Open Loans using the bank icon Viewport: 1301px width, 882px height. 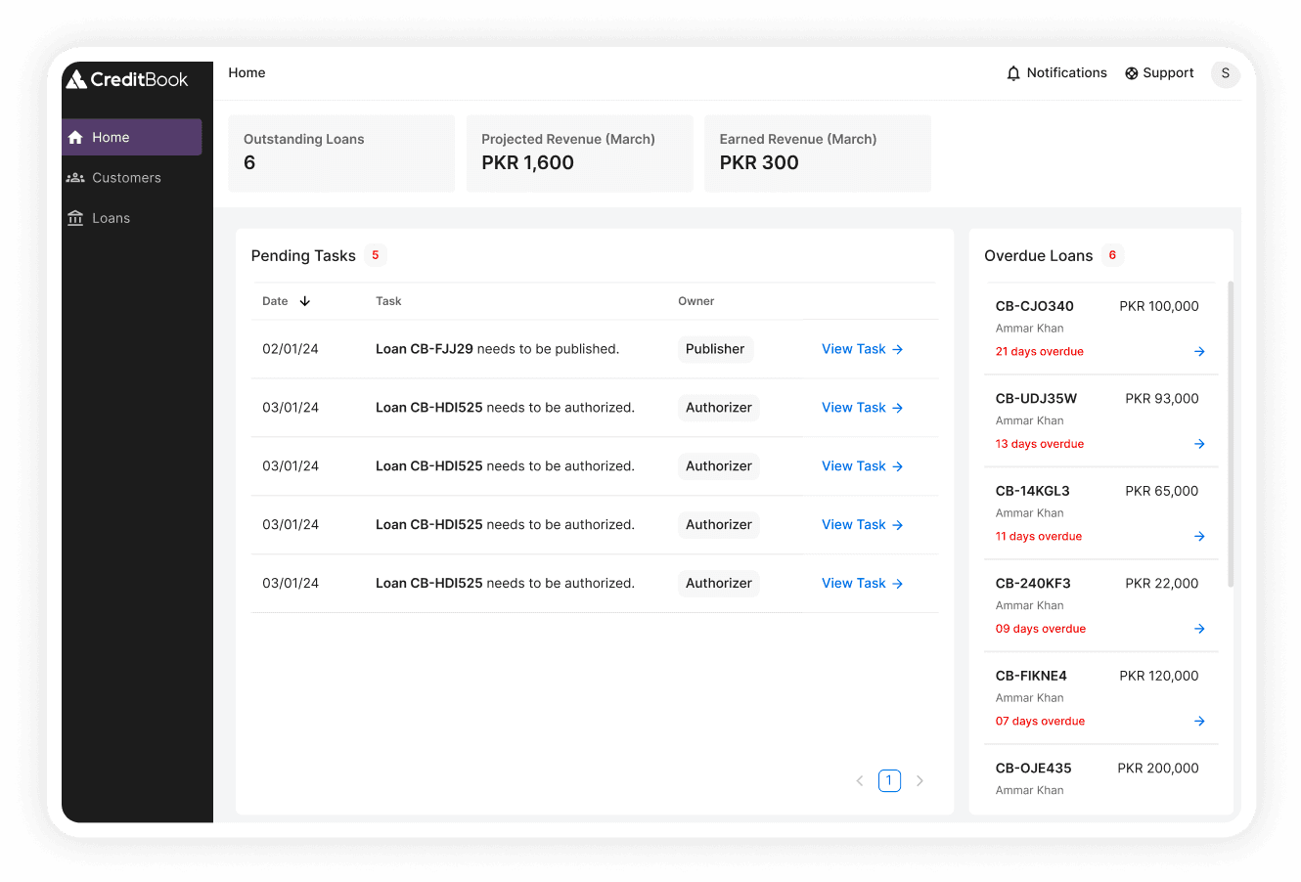click(x=75, y=217)
